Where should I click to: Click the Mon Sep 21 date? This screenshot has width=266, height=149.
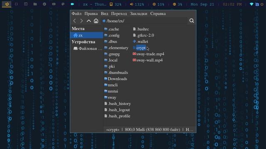[202, 5]
